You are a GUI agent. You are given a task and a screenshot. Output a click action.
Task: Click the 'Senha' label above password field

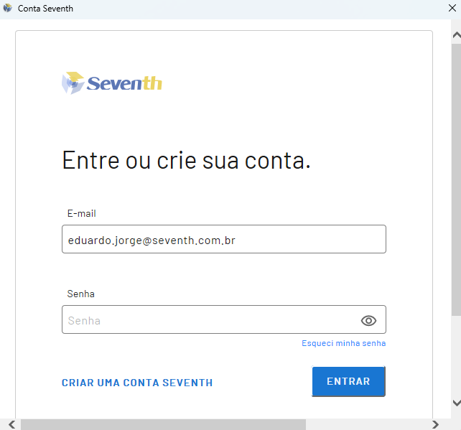point(80,294)
